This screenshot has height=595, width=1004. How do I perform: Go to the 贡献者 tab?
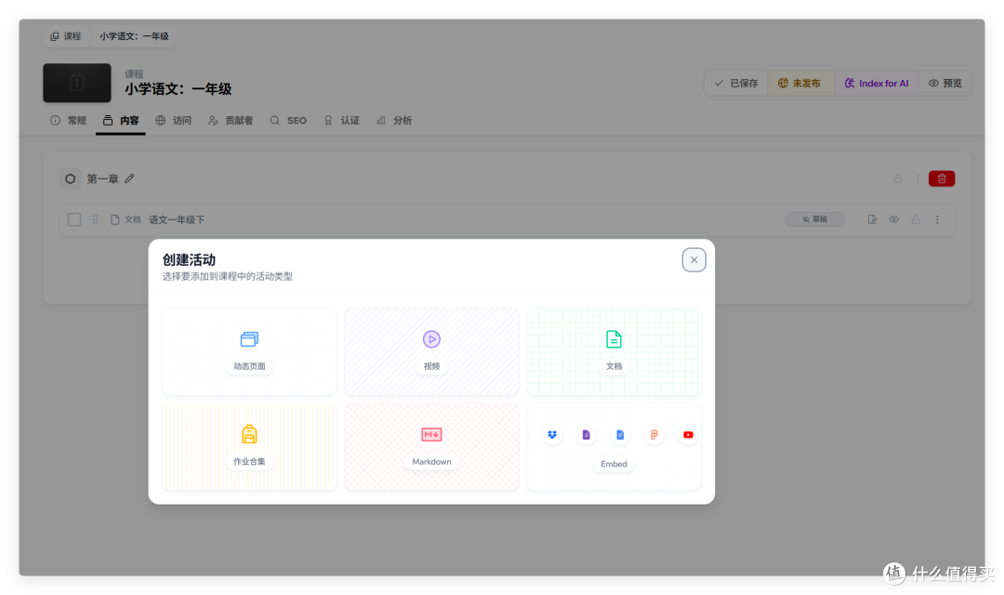point(231,121)
